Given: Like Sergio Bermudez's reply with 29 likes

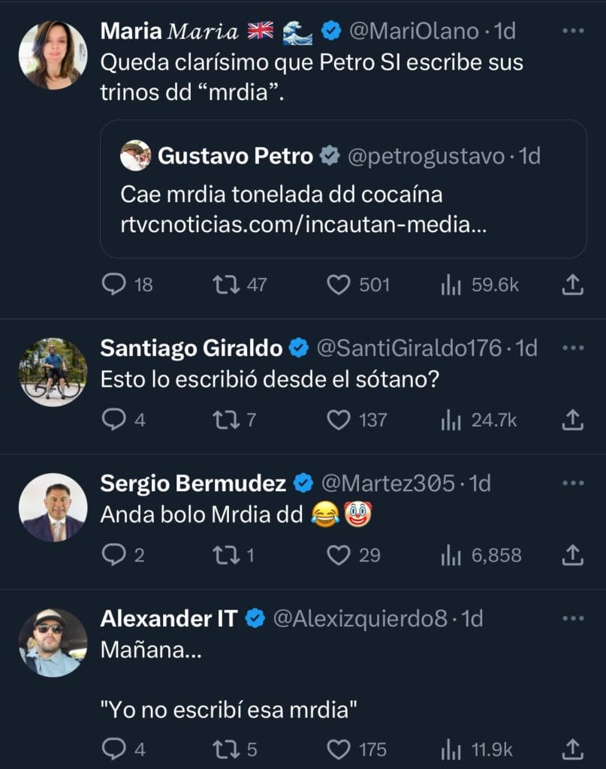Looking at the screenshot, I should pos(339,555).
